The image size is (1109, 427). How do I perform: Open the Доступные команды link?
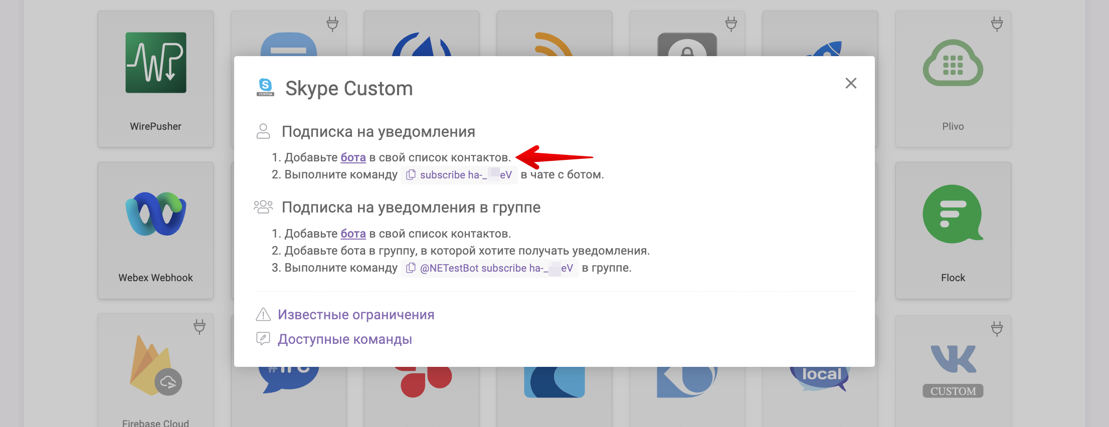[x=345, y=339]
